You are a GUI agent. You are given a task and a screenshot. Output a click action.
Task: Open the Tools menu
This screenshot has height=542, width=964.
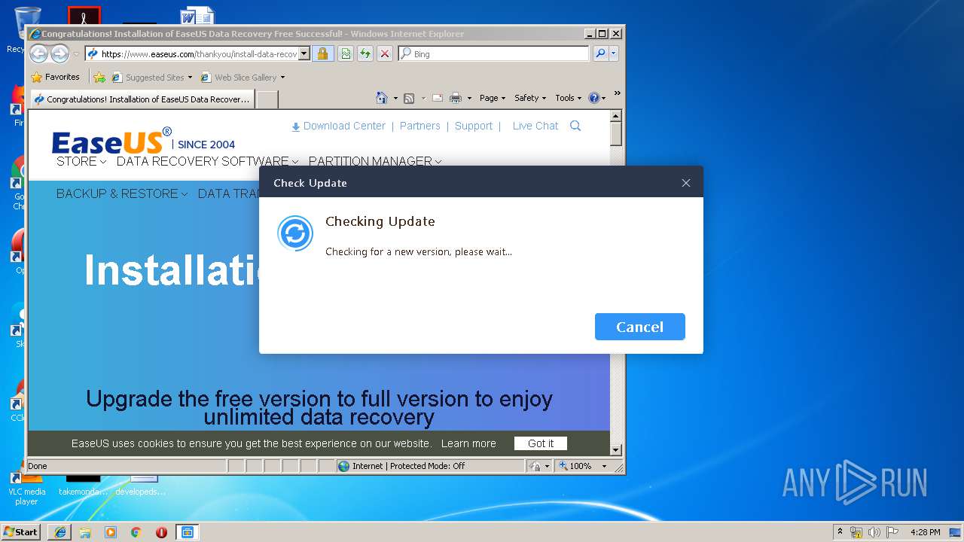click(568, 98)
